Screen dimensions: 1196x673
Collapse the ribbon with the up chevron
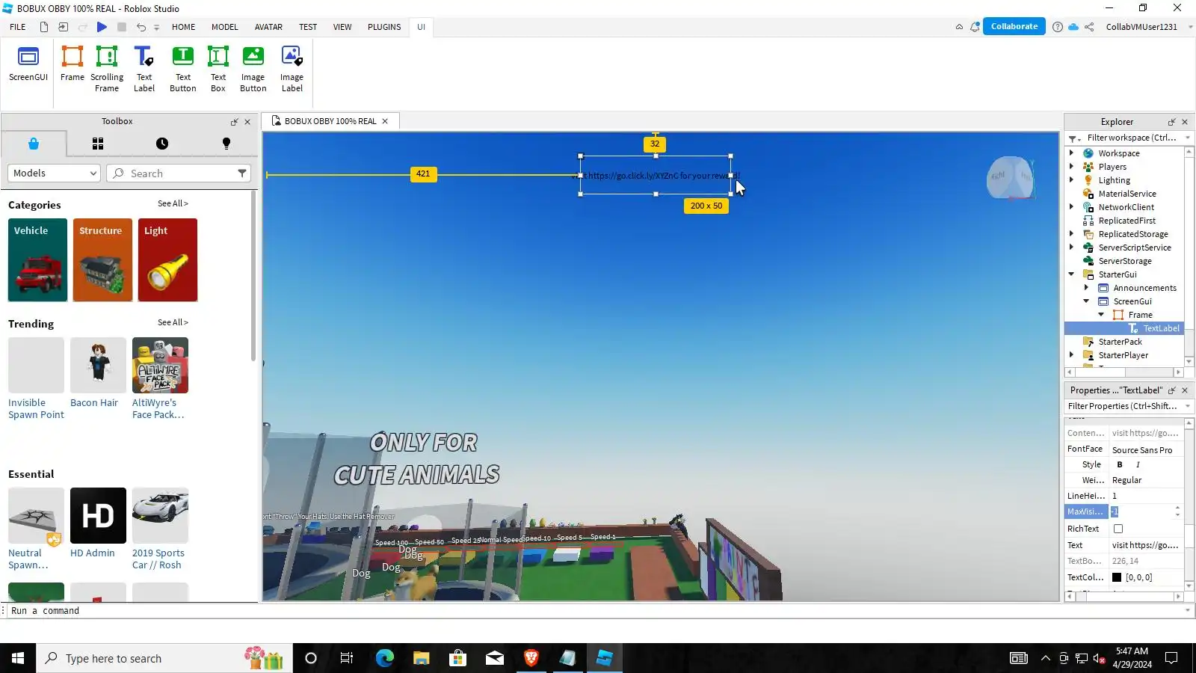tap(959, 27)
